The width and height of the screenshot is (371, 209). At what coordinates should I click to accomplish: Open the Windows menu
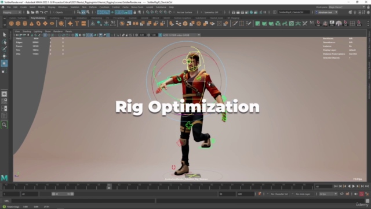tap(63, 7)
